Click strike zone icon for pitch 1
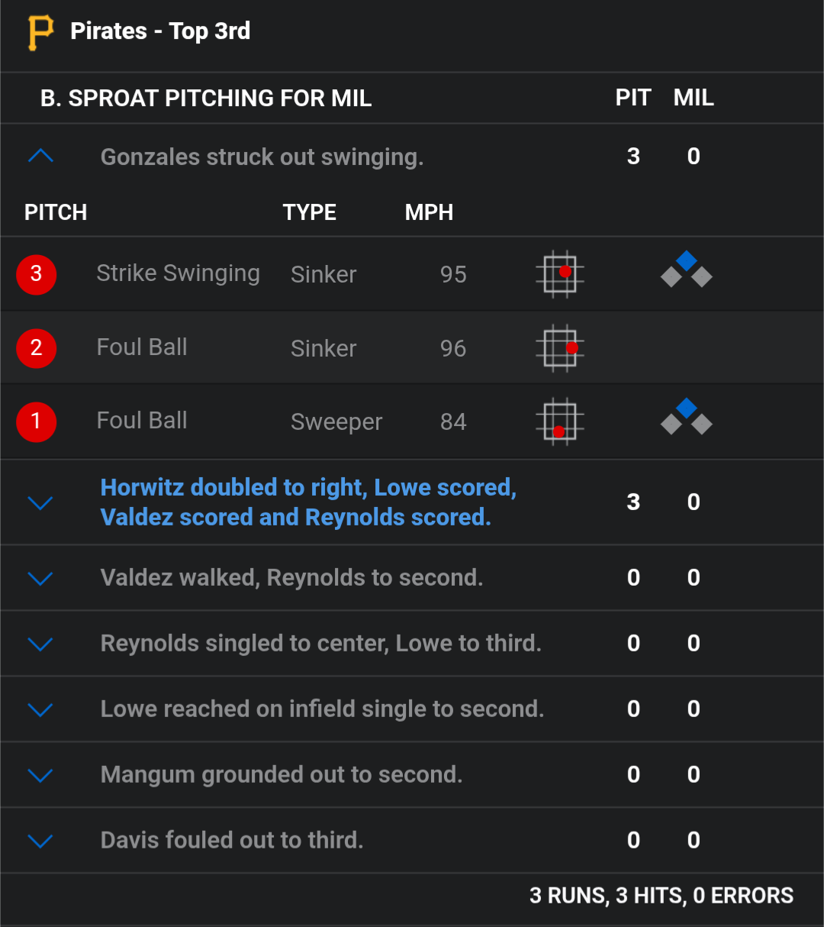Screen dimensions: 824x927 [x=560, y=422]
